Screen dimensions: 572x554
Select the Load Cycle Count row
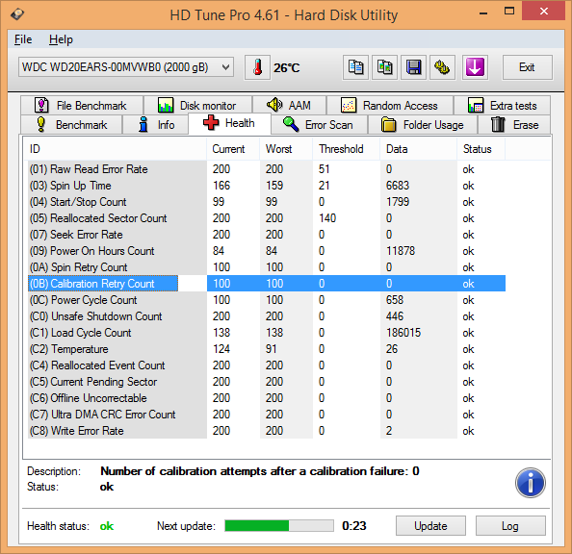point(267,333)
